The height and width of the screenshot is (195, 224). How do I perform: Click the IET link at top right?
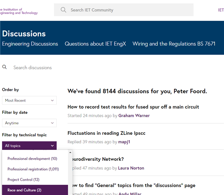coord(221,10)
